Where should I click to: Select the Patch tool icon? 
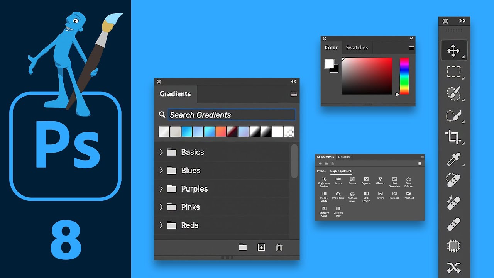click(453, 246)
